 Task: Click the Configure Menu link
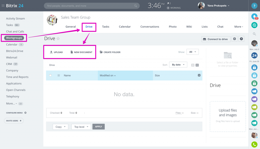[x=14, y=113]
